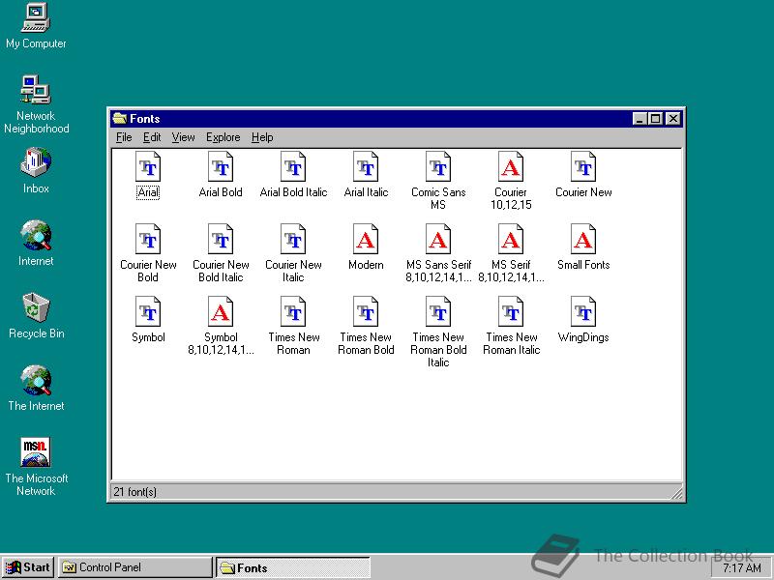774x580 pixels.
Task: Click the Fonts window title bar folder icon
Action: coord(120,118)
